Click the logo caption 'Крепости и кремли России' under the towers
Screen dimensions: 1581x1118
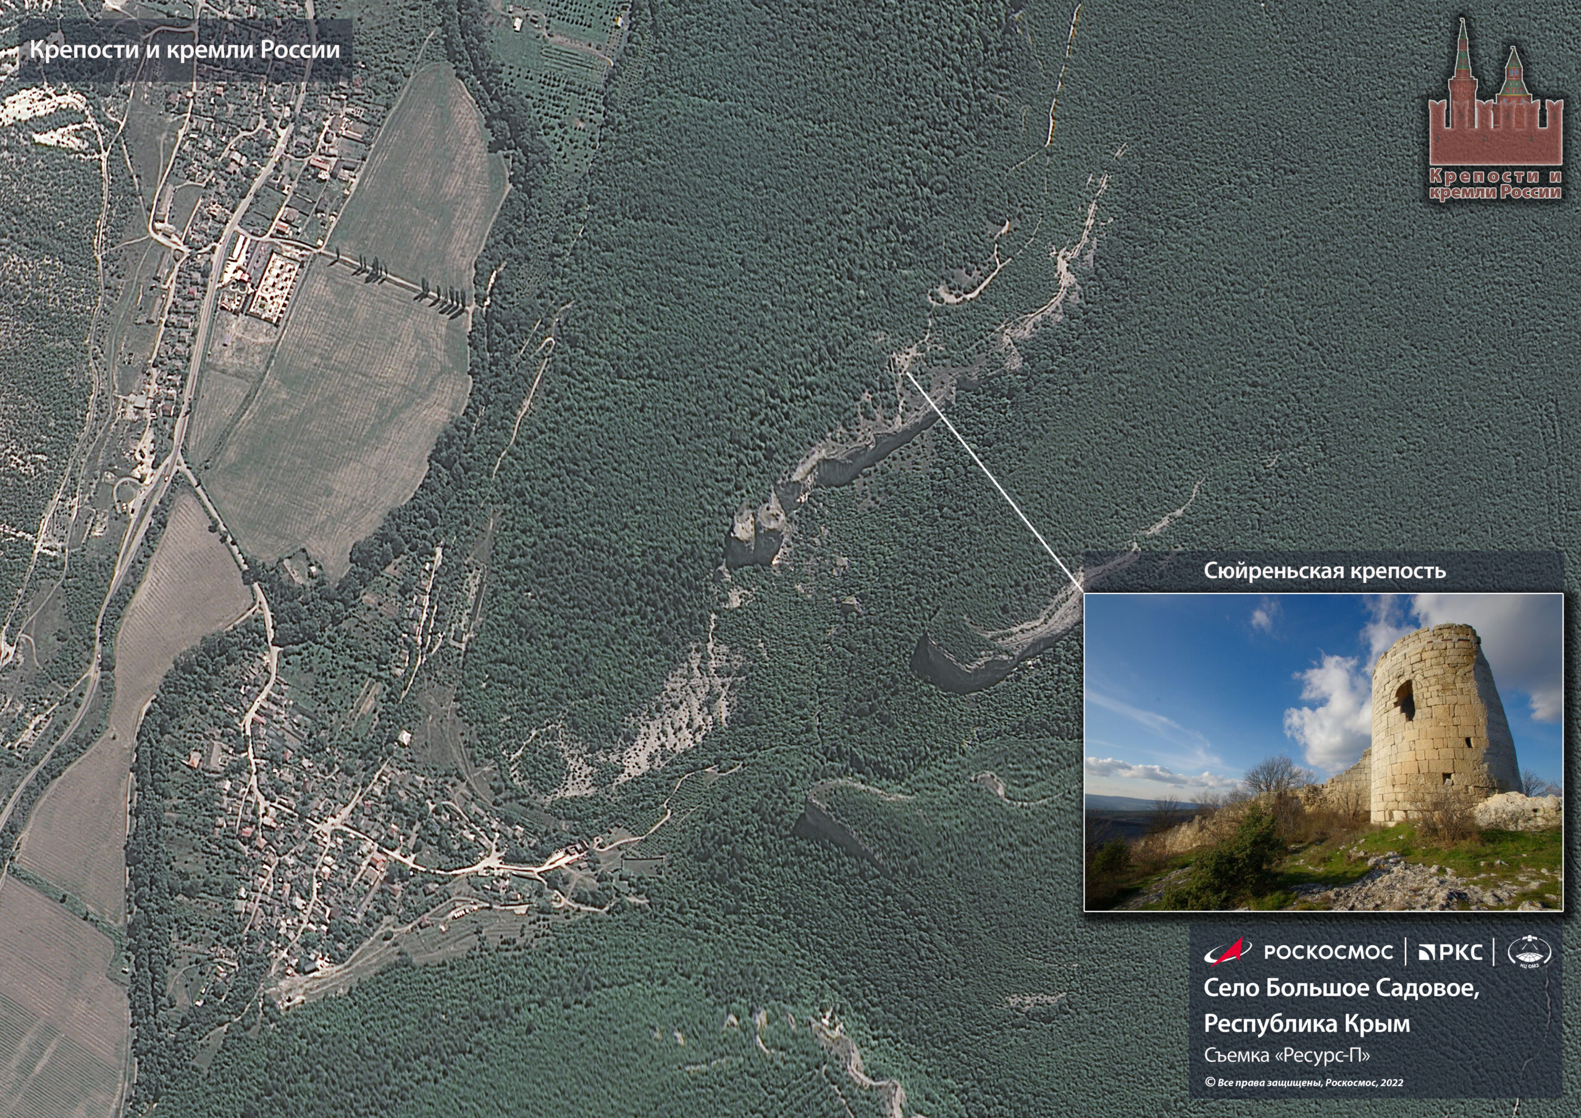[1495, 185]
